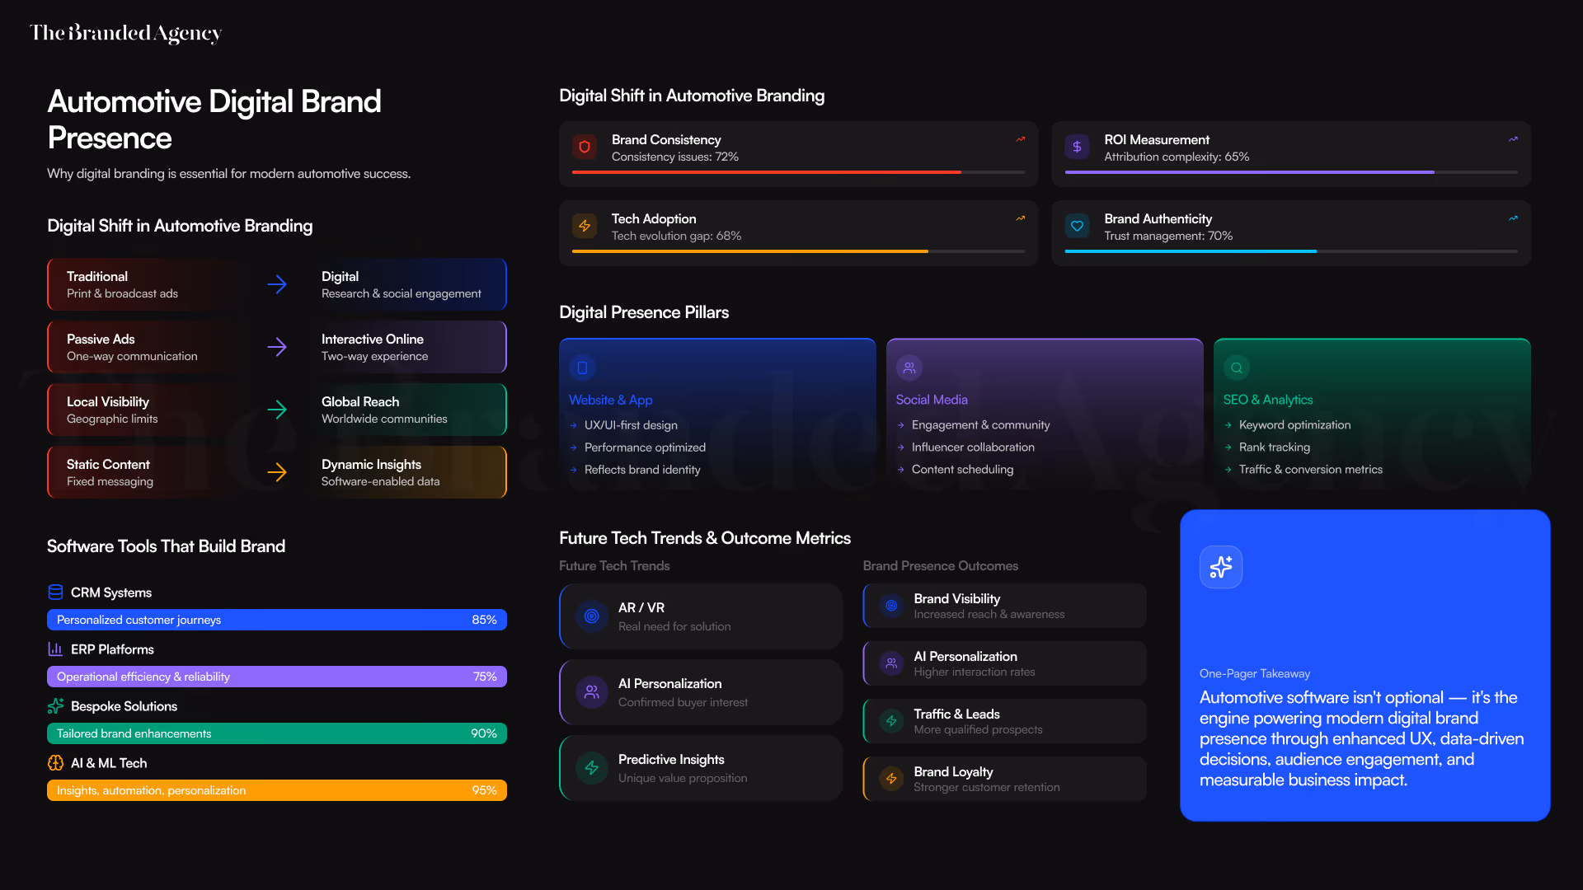Image resolution: width=1583 pixels, height=890 pixels.
Task: Click the 'Rank tracking' bullet
Action: coord(1275,447)
